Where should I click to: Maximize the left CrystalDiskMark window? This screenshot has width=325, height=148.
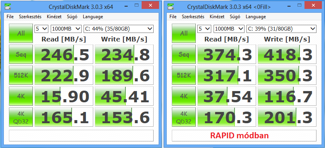pos(136,5)
